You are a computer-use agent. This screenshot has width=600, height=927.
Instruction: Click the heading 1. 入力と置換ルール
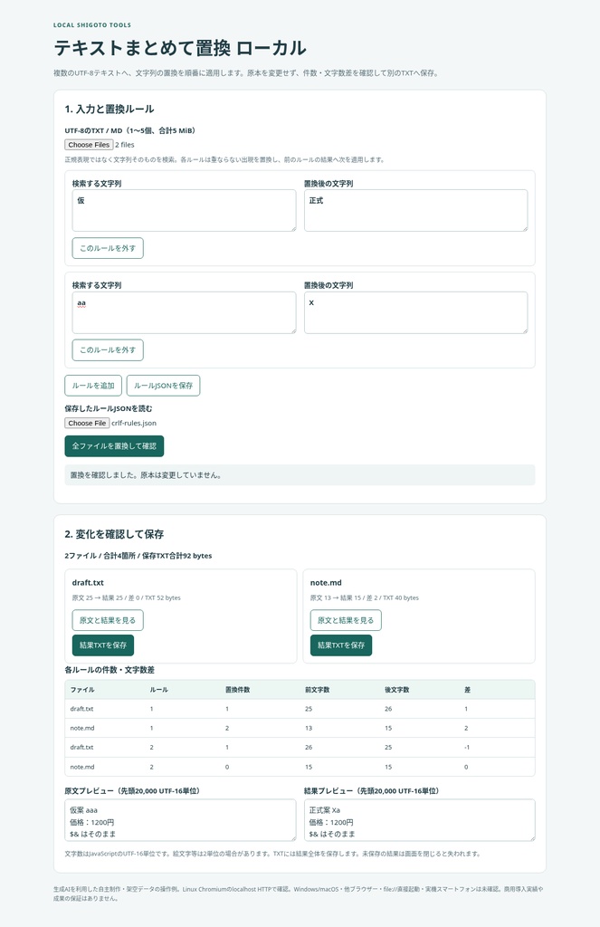tap(110, 109)
